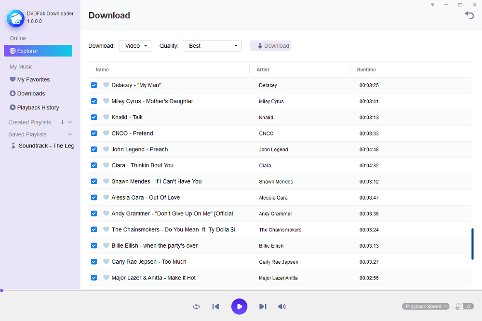Click heart for Carly Rae Jepsen - Too Much
The height and width of the screenshot is (321, 482).
pos(106,261)
